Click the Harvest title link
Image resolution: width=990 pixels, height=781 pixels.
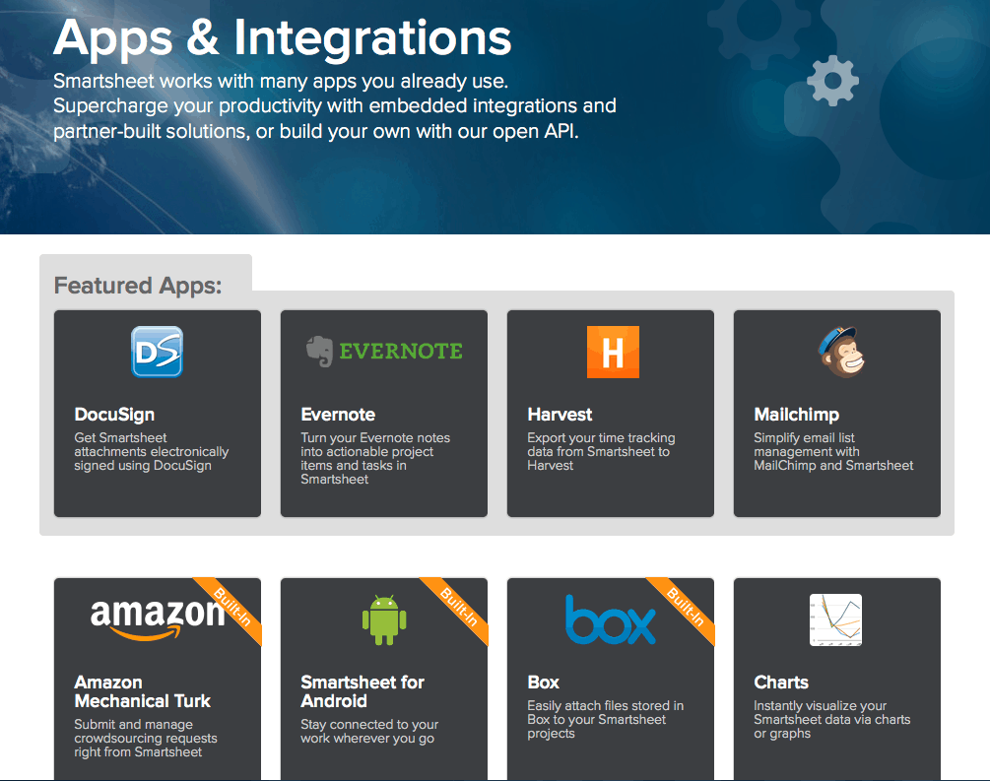coord(560,415)
